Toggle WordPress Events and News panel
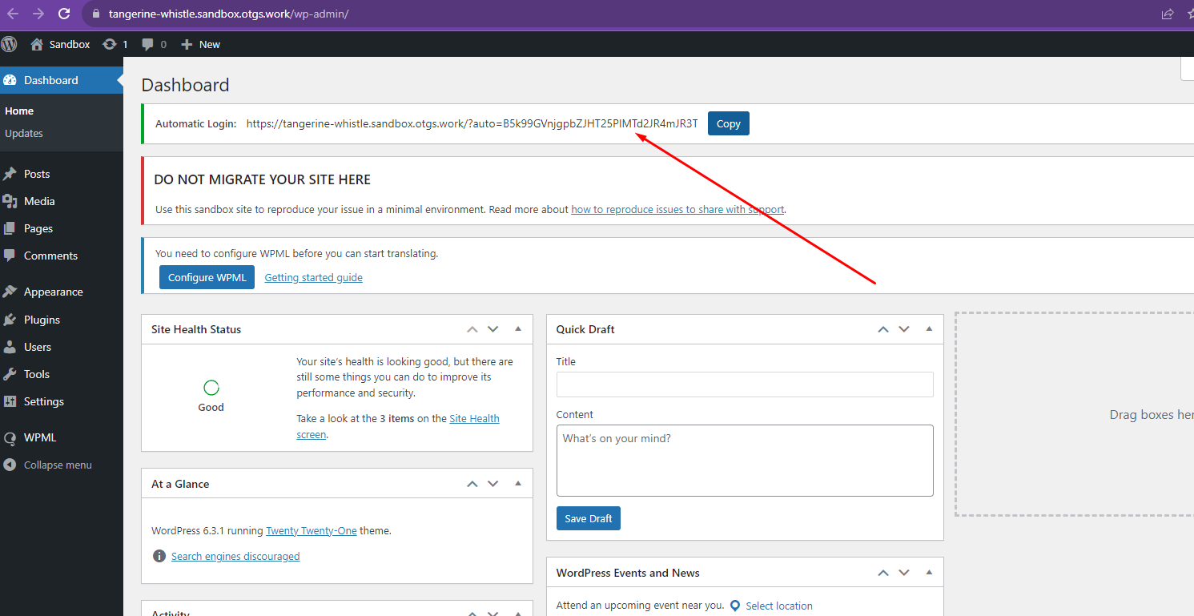 [929, 572]
